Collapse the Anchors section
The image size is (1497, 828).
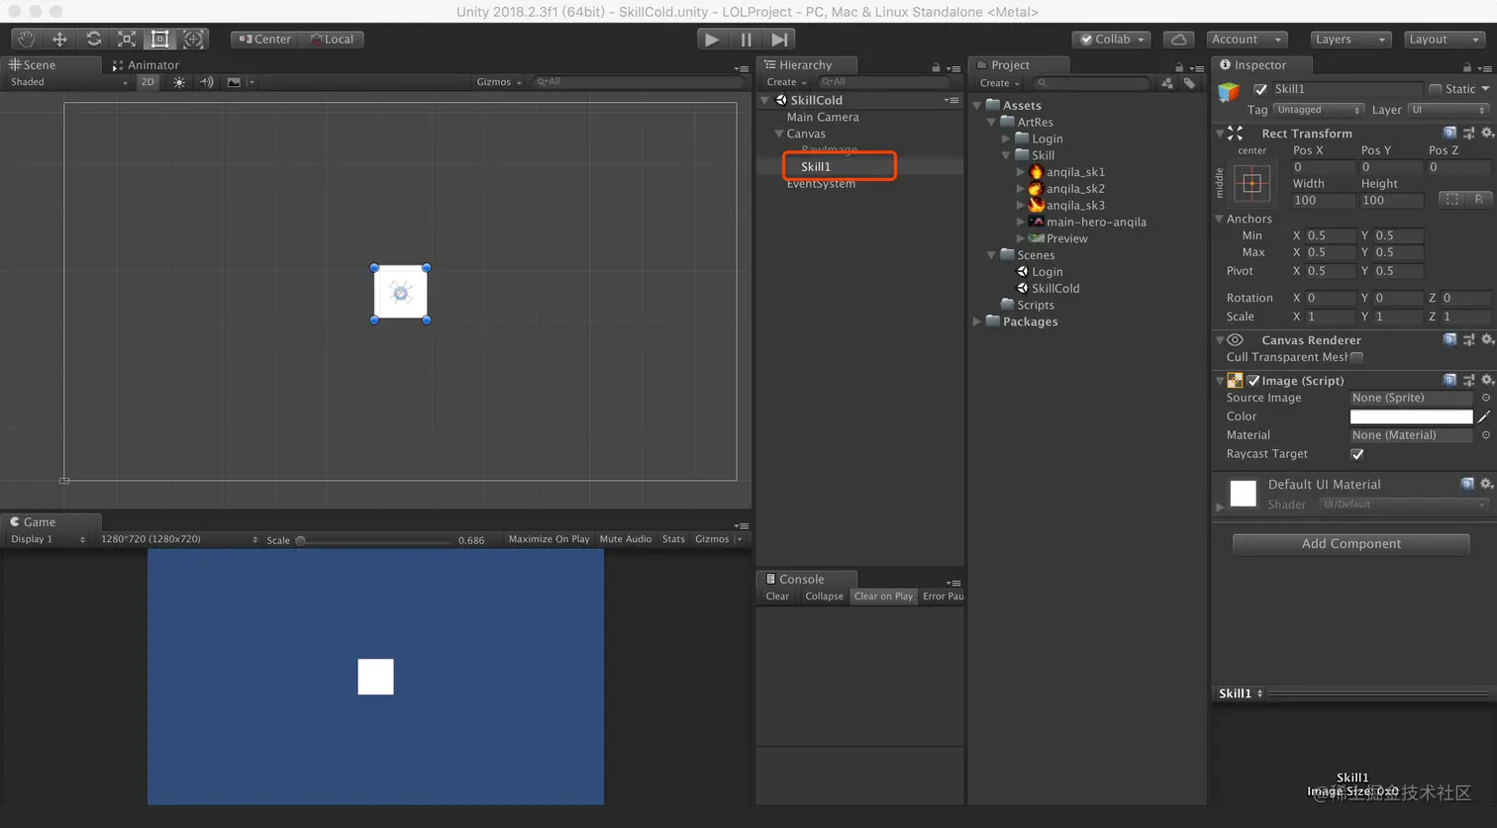point(1220,219)
